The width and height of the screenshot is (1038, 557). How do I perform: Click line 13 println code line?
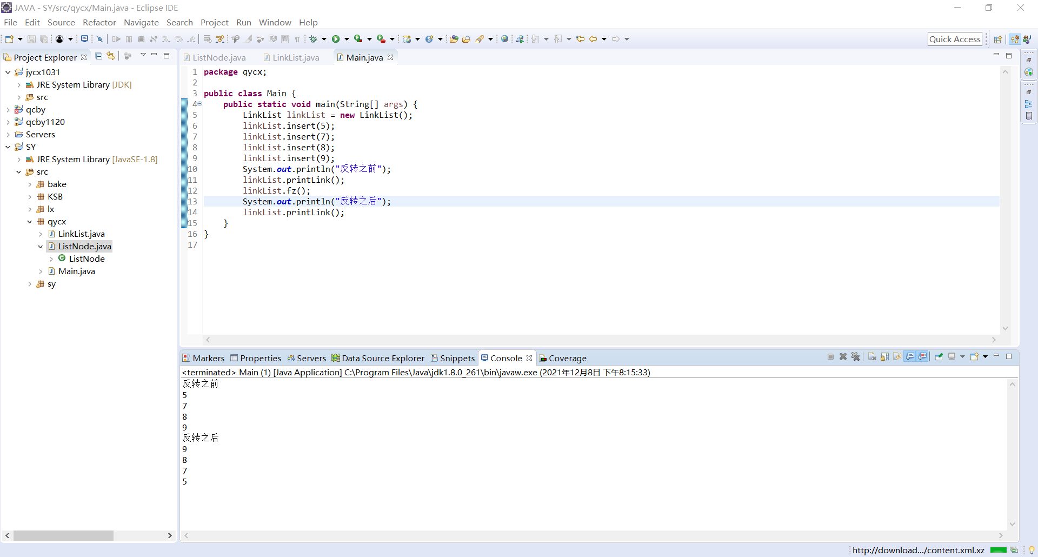click(x=316, y=201)
